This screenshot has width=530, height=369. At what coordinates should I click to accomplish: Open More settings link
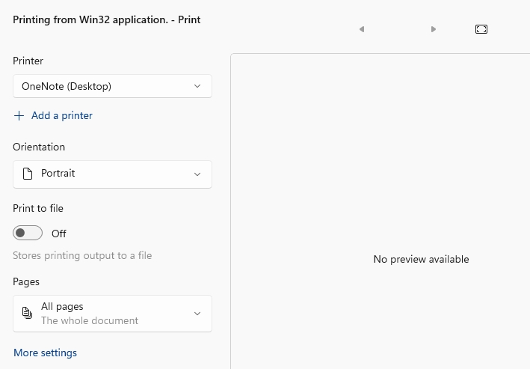[x=46, y=353]
